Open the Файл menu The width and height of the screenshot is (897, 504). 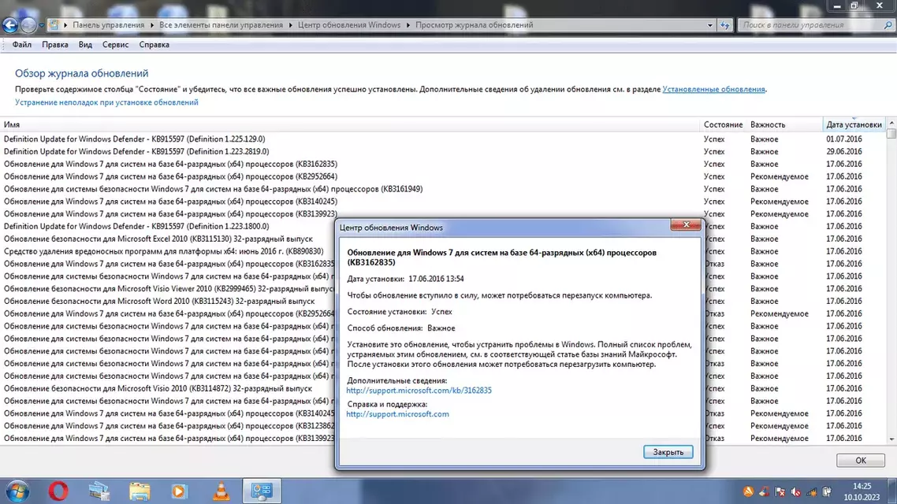point(22,45)
